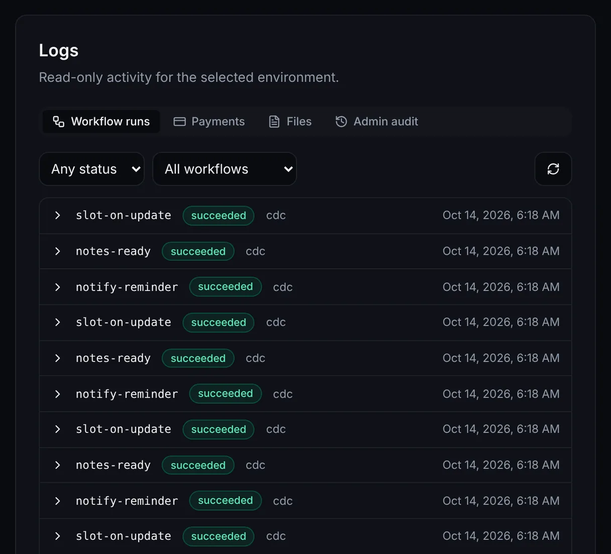Click timestamp on fourth slot-on-update row
Screen dimensions: 611x554
click(501, 536)
